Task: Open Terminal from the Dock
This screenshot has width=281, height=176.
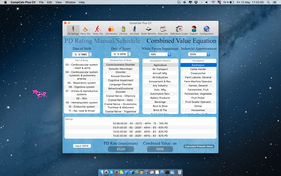Action: 167,172
